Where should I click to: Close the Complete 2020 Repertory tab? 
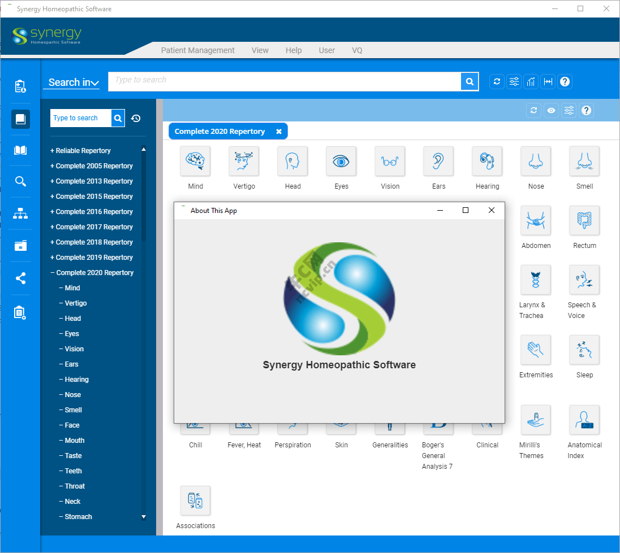(x=279, y=132)
